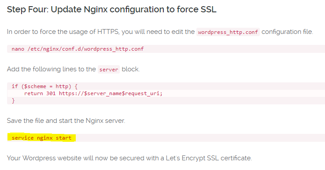Click the sentence starting 'In order to force the usage of HTTPS'
Viewport: 325px width, 170px height.
tap(160, 32)
